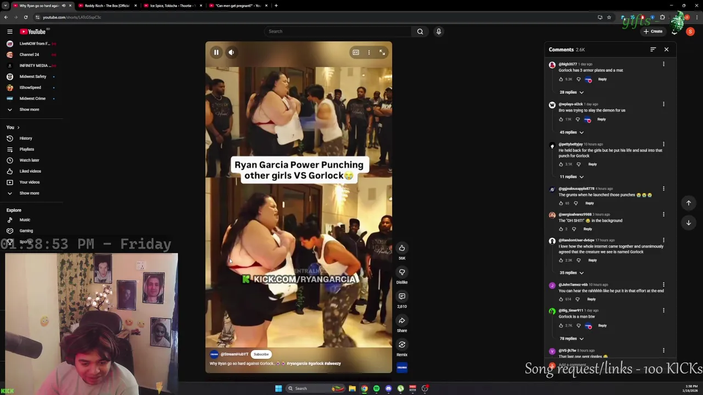Open the Windows Start menu

pyautogui.click(x=278, y=388)
